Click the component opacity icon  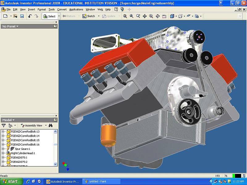point(197,16)
